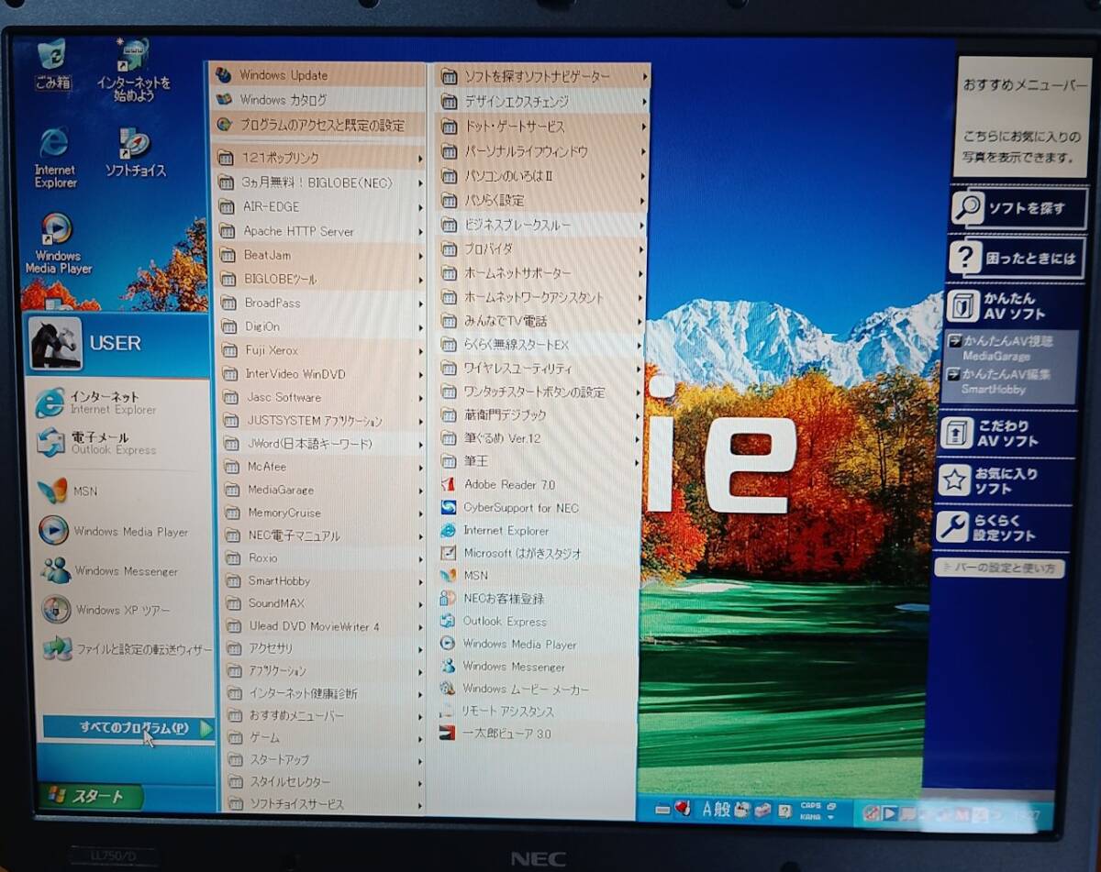The width and height of the screenshot is (1101, 872).
Task: Expand the Apache HTTP Server program folder
Action: pyautogui.click(x=319, y=231)
